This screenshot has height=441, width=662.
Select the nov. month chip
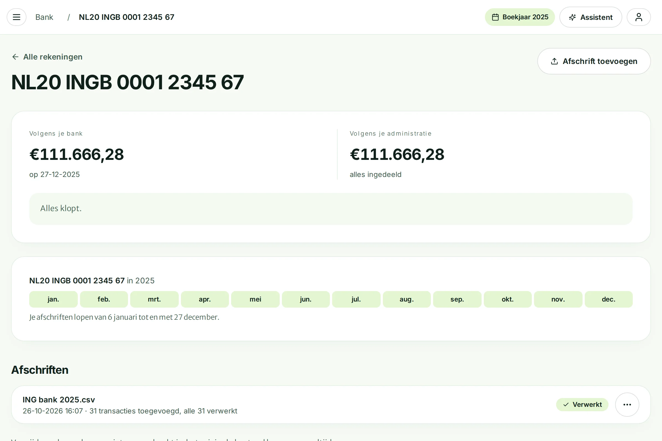[558, 299]
